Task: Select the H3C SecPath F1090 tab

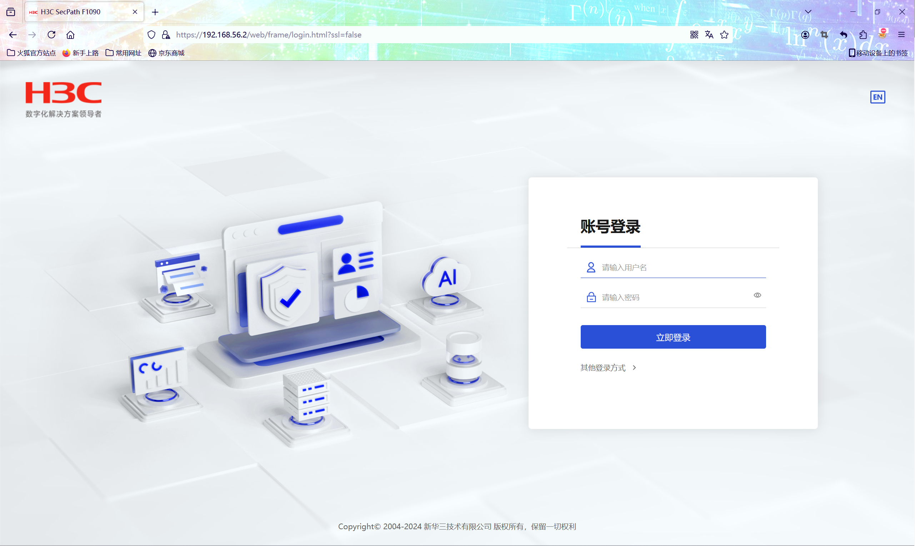Action: click(x=79, y=12)
